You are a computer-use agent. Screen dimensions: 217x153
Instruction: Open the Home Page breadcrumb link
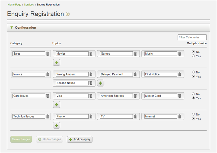pos(14,5)
